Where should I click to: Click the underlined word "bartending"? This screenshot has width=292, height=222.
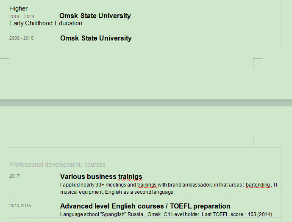[258, 185]
